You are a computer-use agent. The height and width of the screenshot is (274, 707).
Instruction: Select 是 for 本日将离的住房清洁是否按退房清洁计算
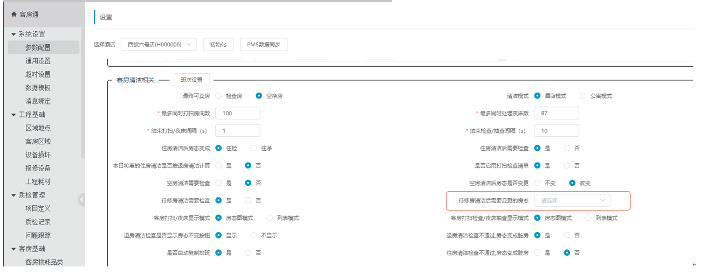tap(218, 165)
